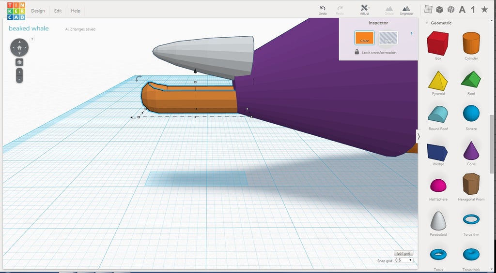Viewport: 496px width, 273px height.
Task: Toggle Lock transformation
Action: click(375, 52)
